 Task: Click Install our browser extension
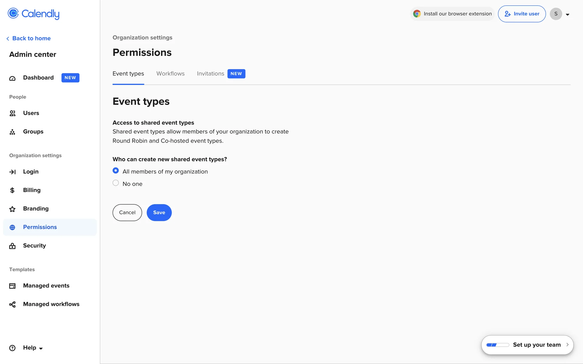(x=452, y=14)
